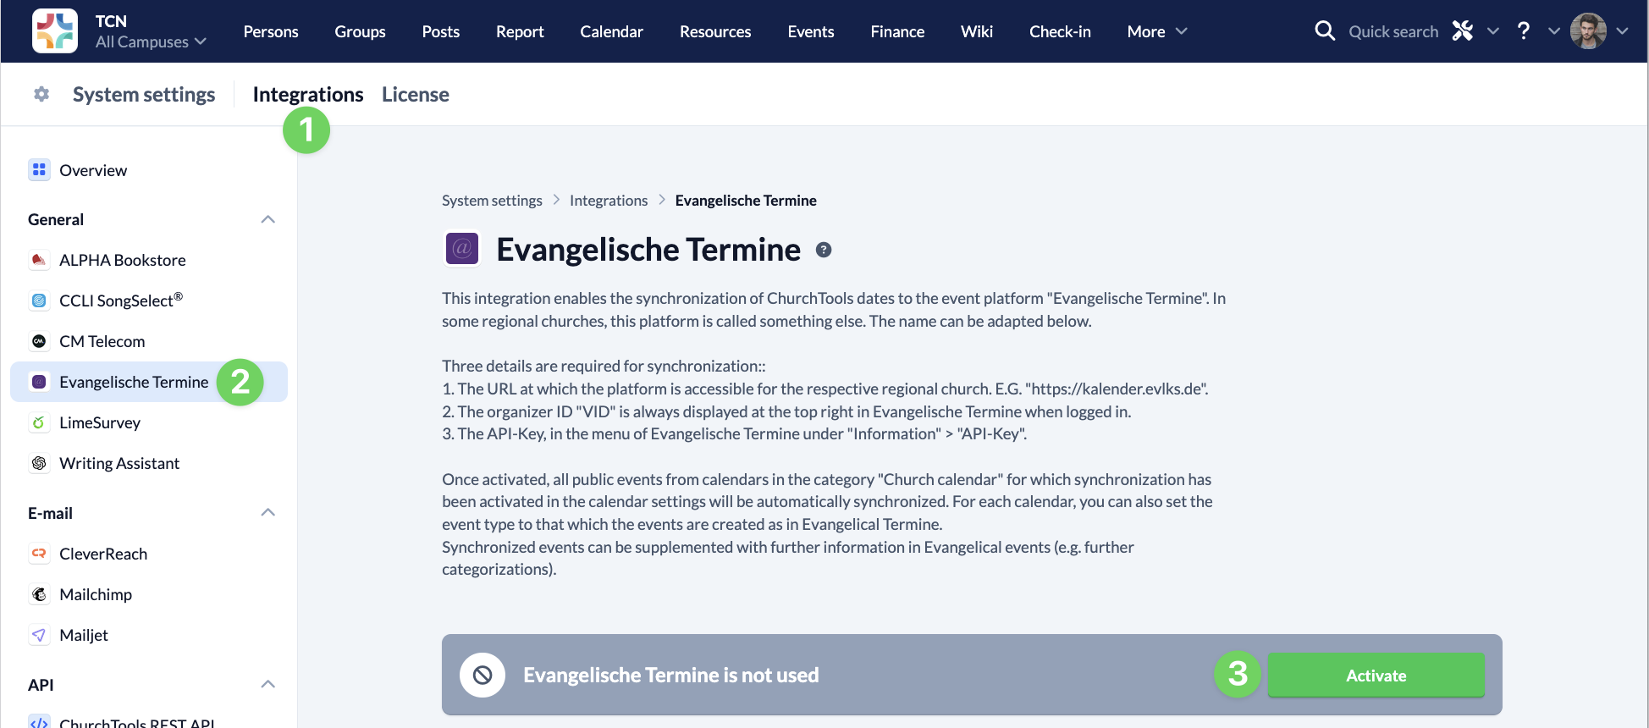Open the Posts menu
1649x728 pixels.
coord(441,31)
